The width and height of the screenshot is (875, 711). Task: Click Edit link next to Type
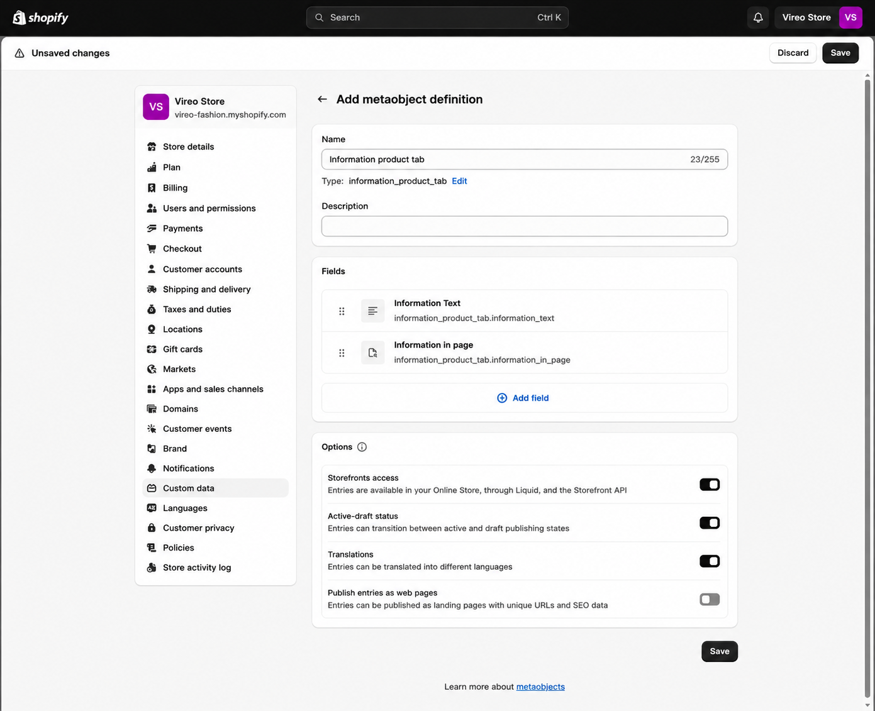[459, 181]
